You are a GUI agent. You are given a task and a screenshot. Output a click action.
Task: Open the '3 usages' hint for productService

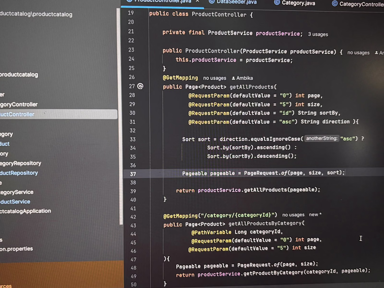point(318,34)
